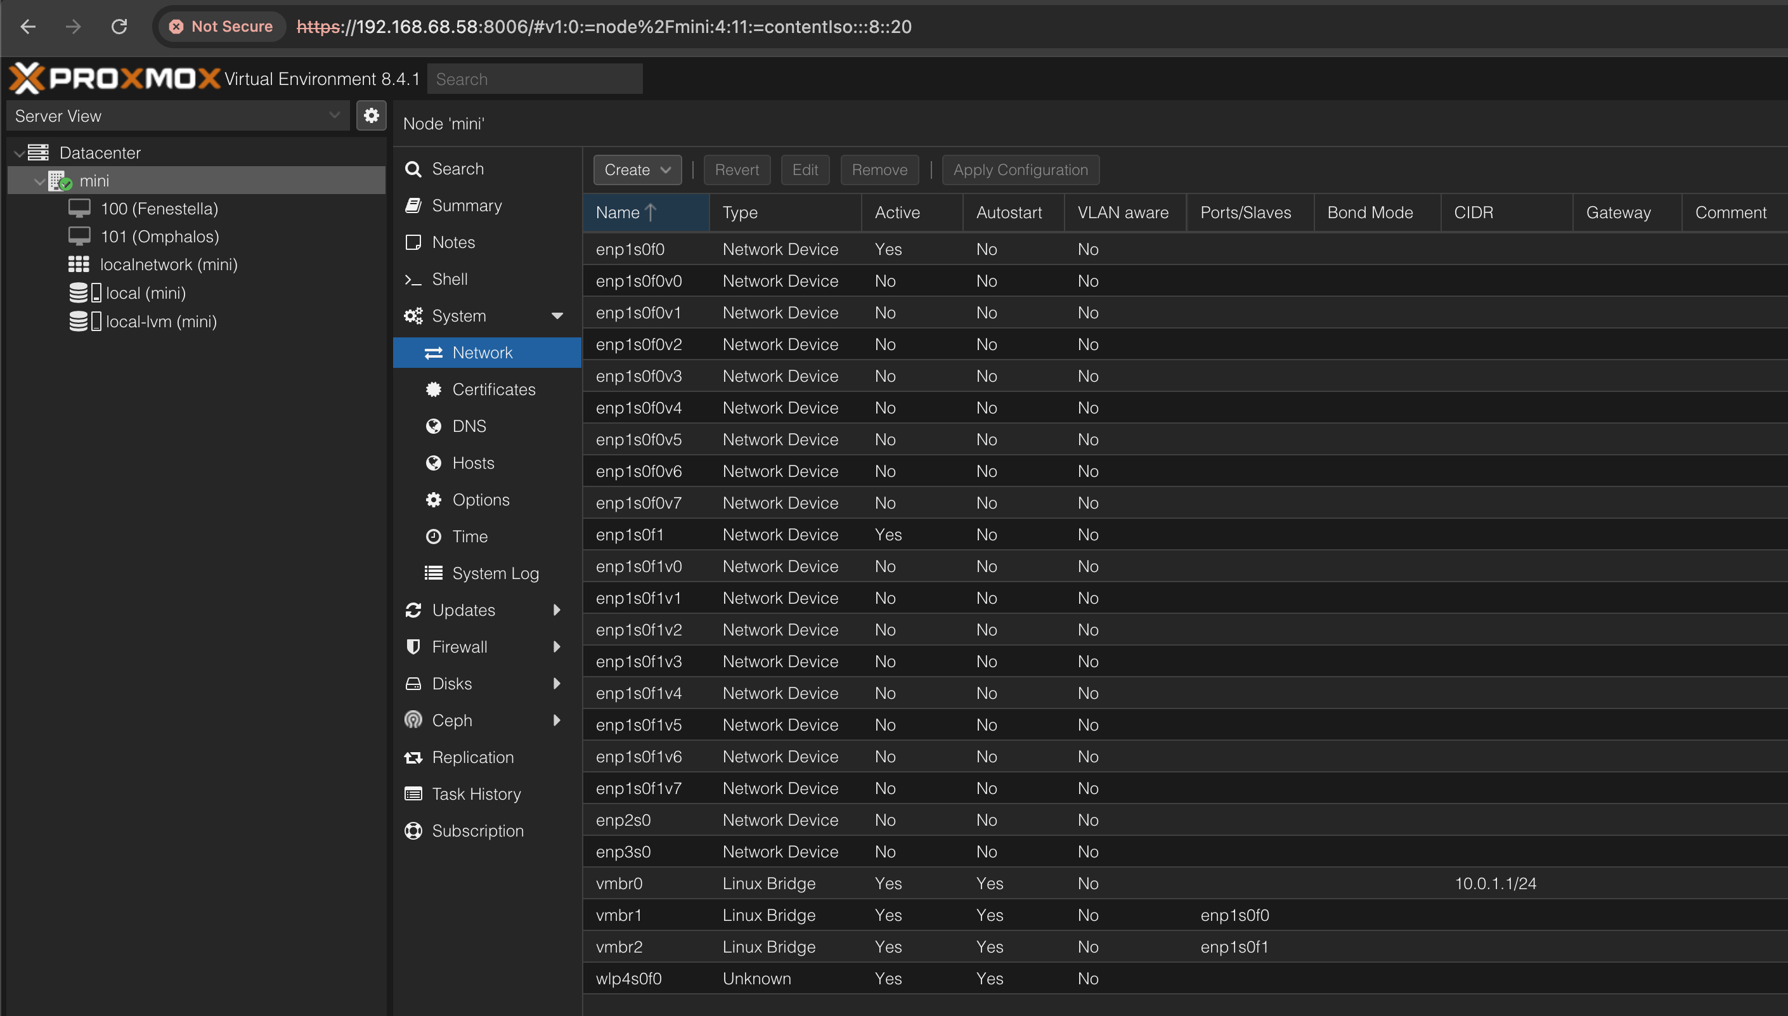The width and height of the screenshot is (1788, 1016).
Task: Click the Not Secure warning badge
Action: 221,27
